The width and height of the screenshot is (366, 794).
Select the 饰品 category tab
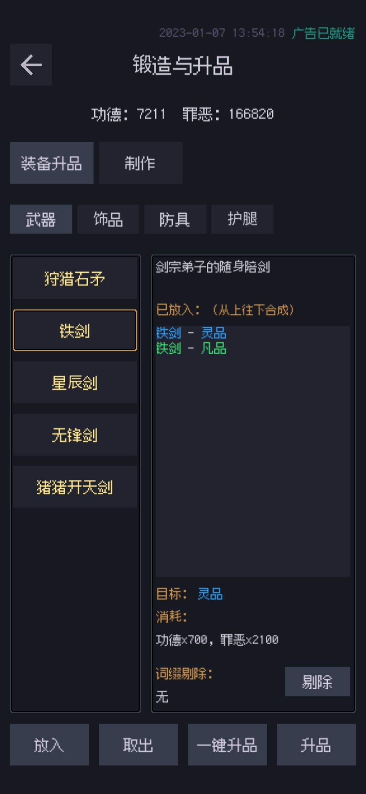click(x=108, y=219)
